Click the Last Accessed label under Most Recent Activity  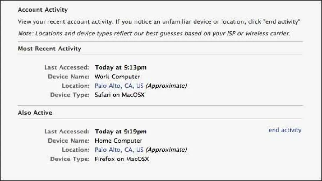(67, 68)
